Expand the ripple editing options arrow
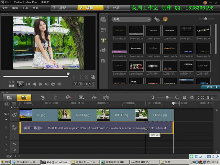 (6, 120)
